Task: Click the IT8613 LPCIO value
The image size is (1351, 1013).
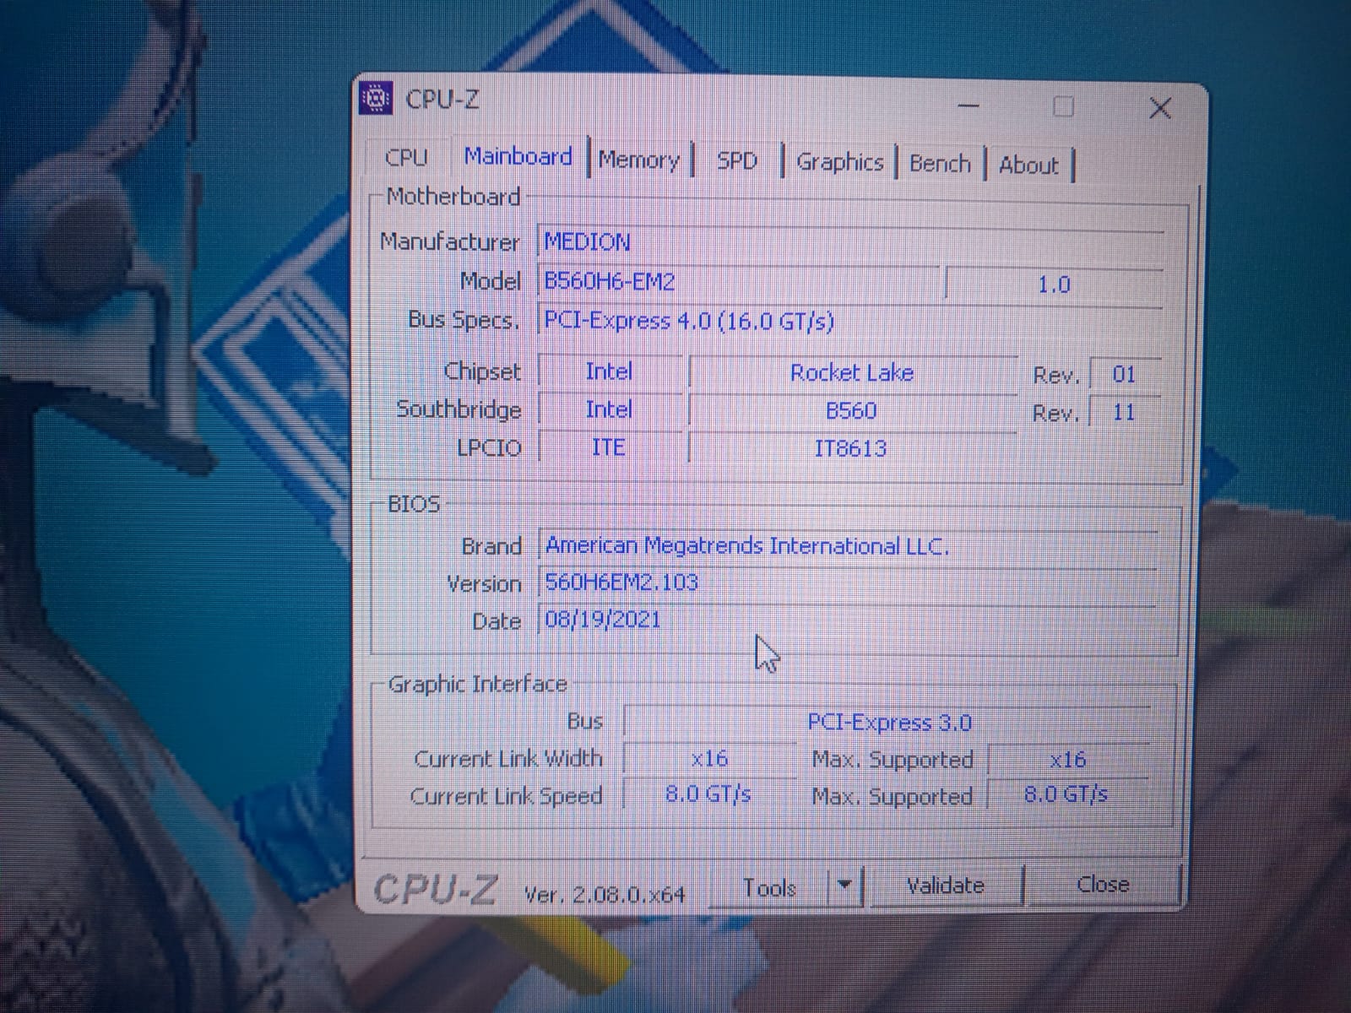Action: pos(851,448)
